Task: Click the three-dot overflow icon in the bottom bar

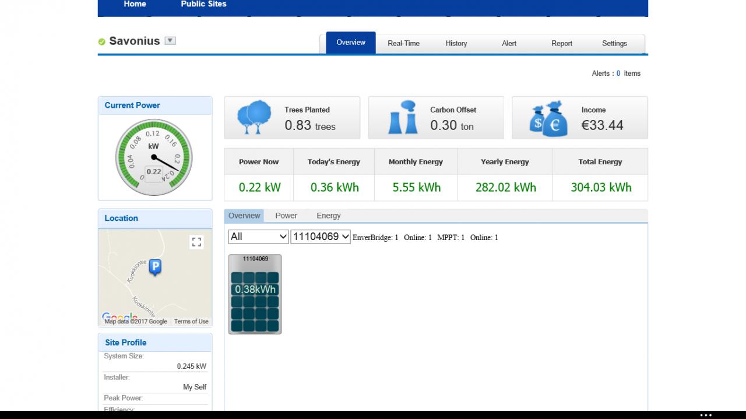Action: [706, 416]
